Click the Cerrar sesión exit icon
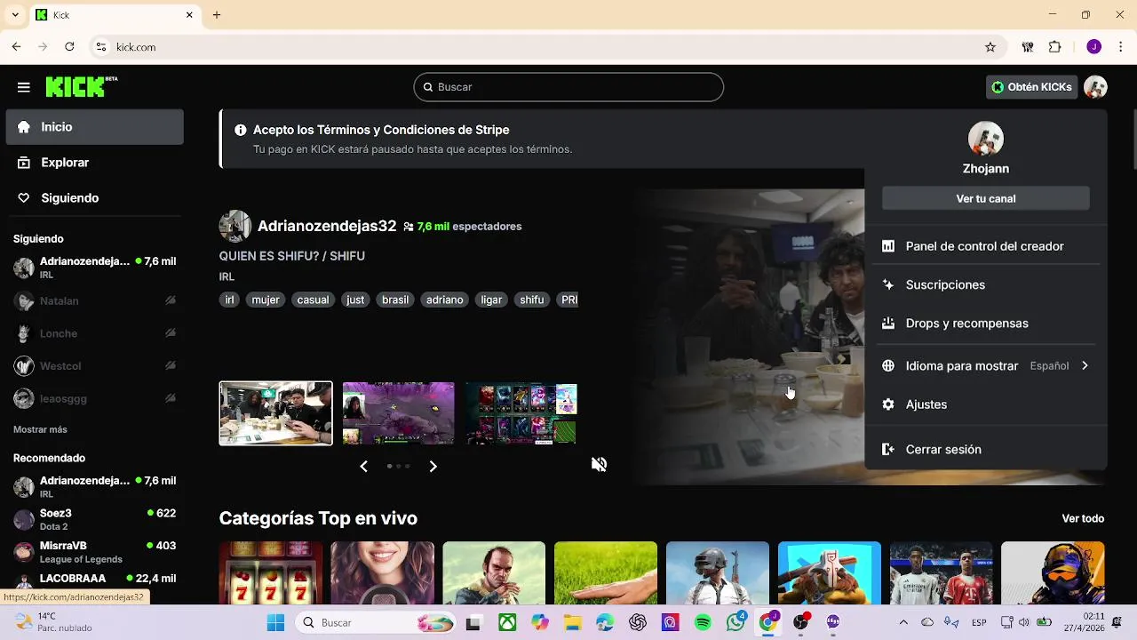This screenshot has height=640, width=1137. 887,450
